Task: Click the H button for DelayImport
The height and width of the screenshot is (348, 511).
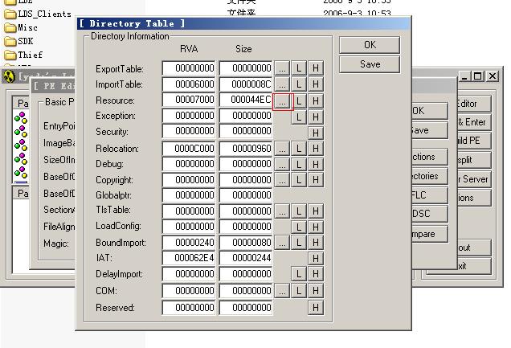Action: pyautogui.click(x=316, y=274)
